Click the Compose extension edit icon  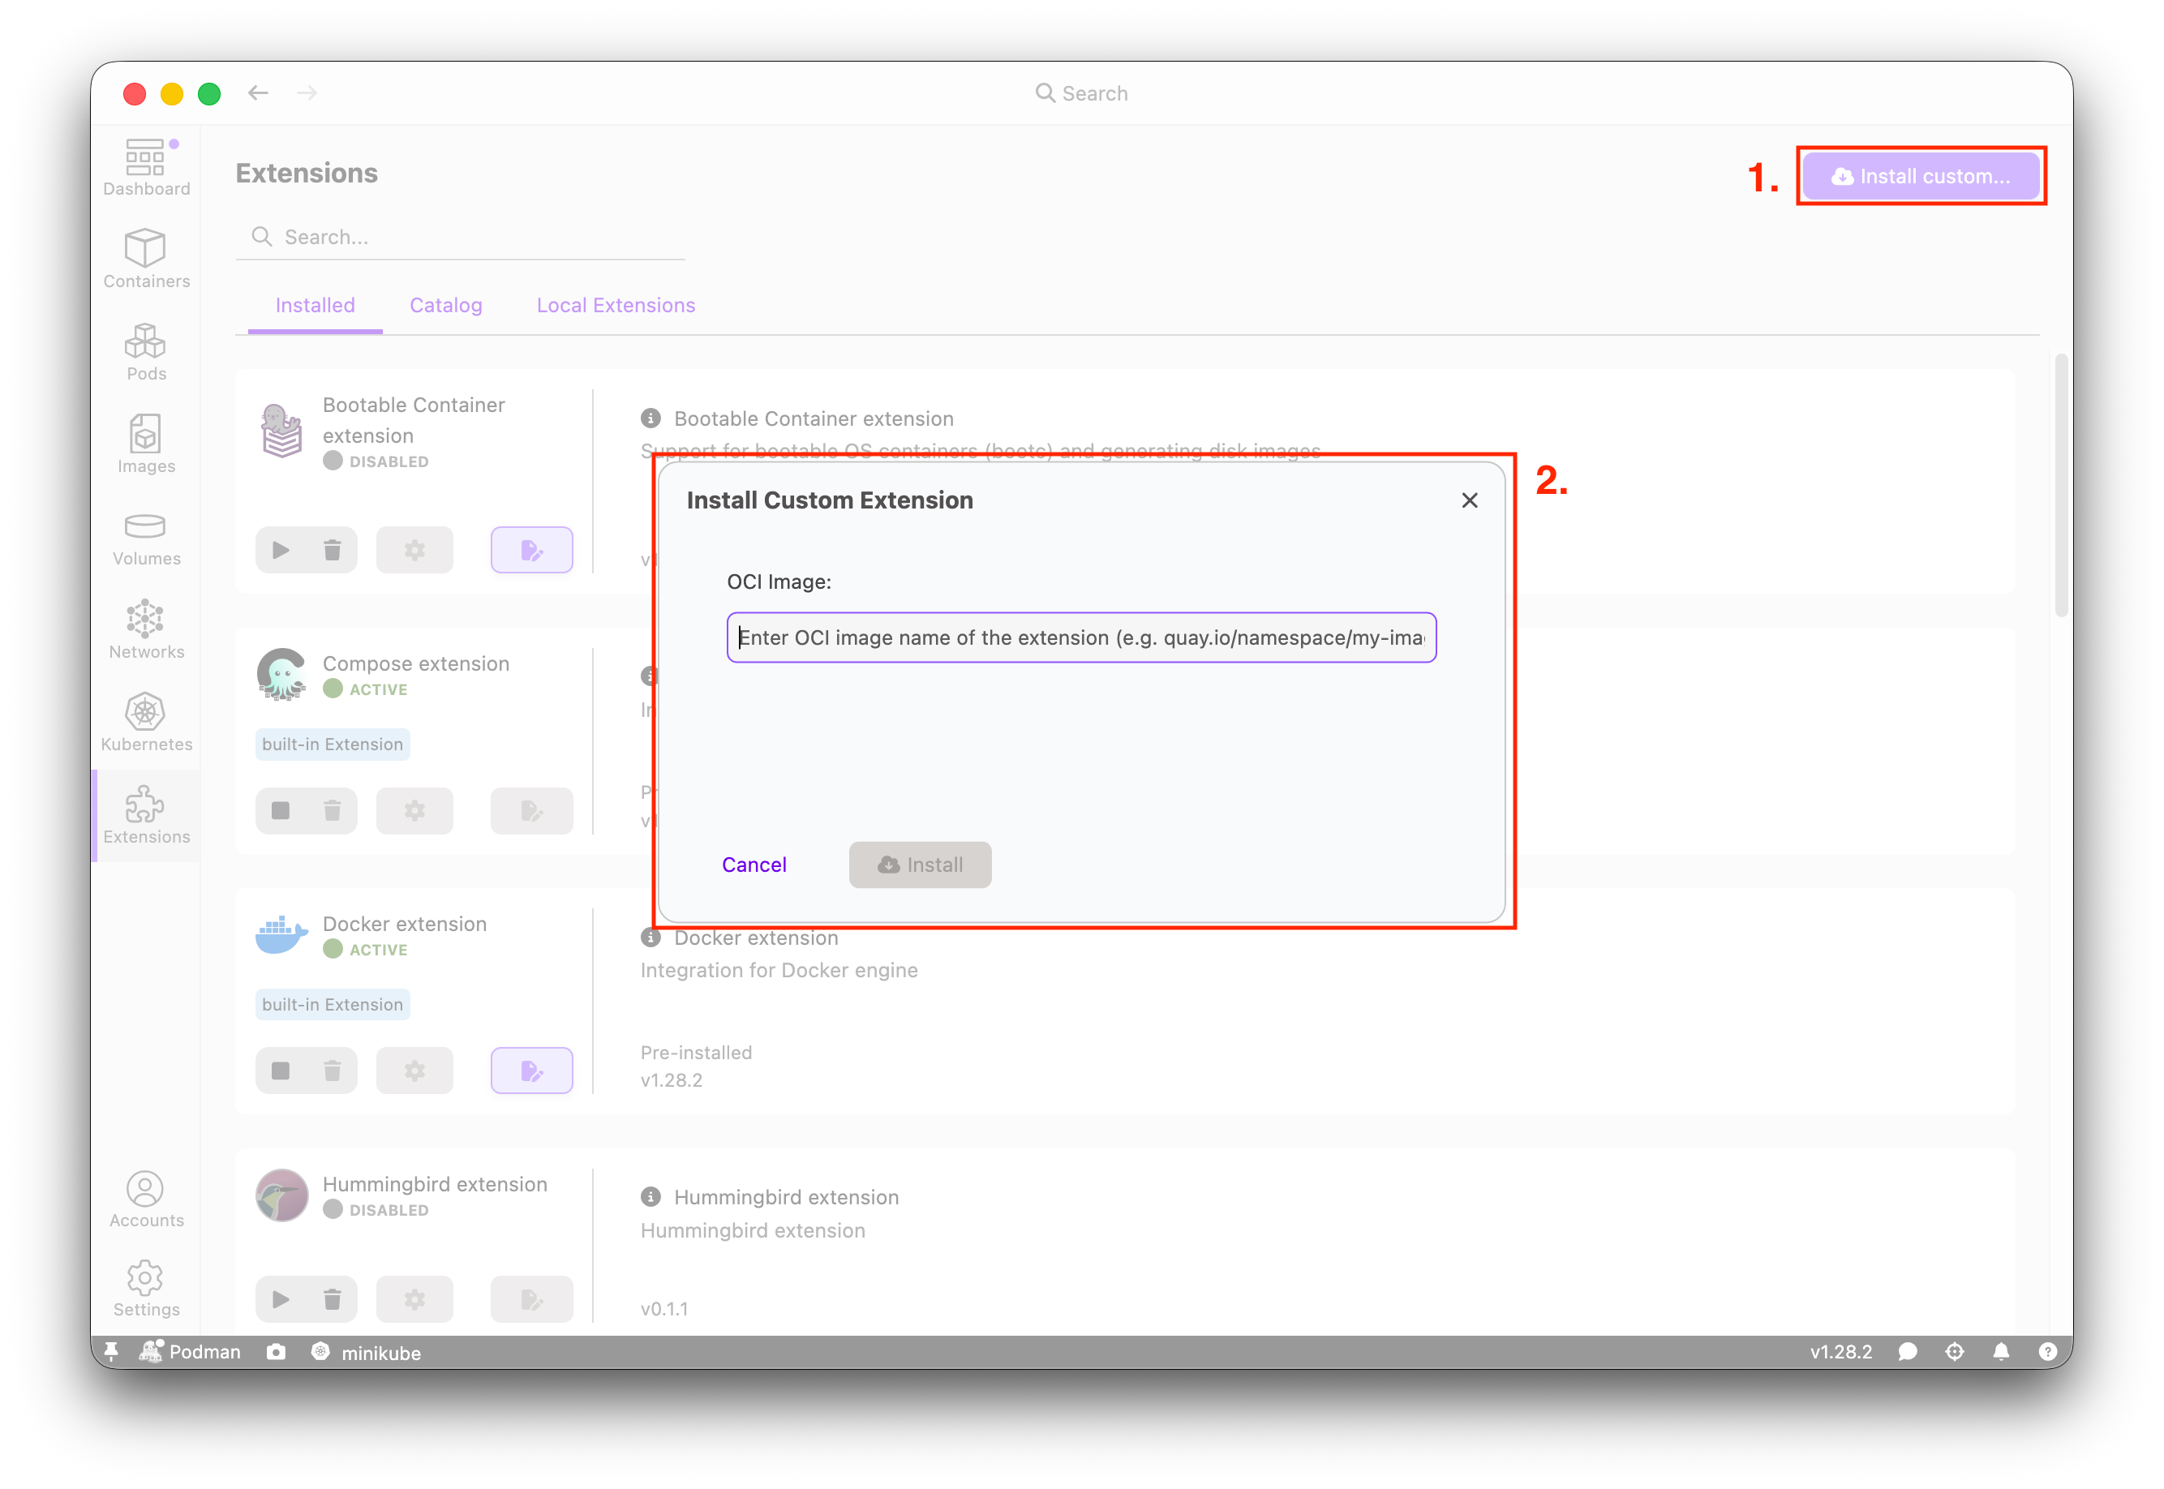[x=531, y=810]
